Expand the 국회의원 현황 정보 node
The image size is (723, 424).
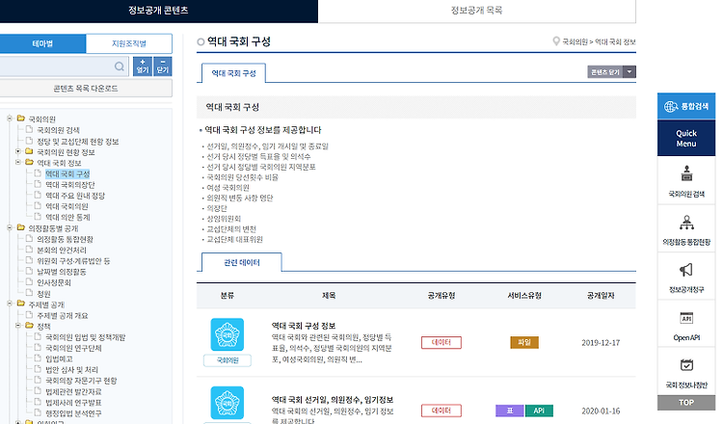coord(18,151)
